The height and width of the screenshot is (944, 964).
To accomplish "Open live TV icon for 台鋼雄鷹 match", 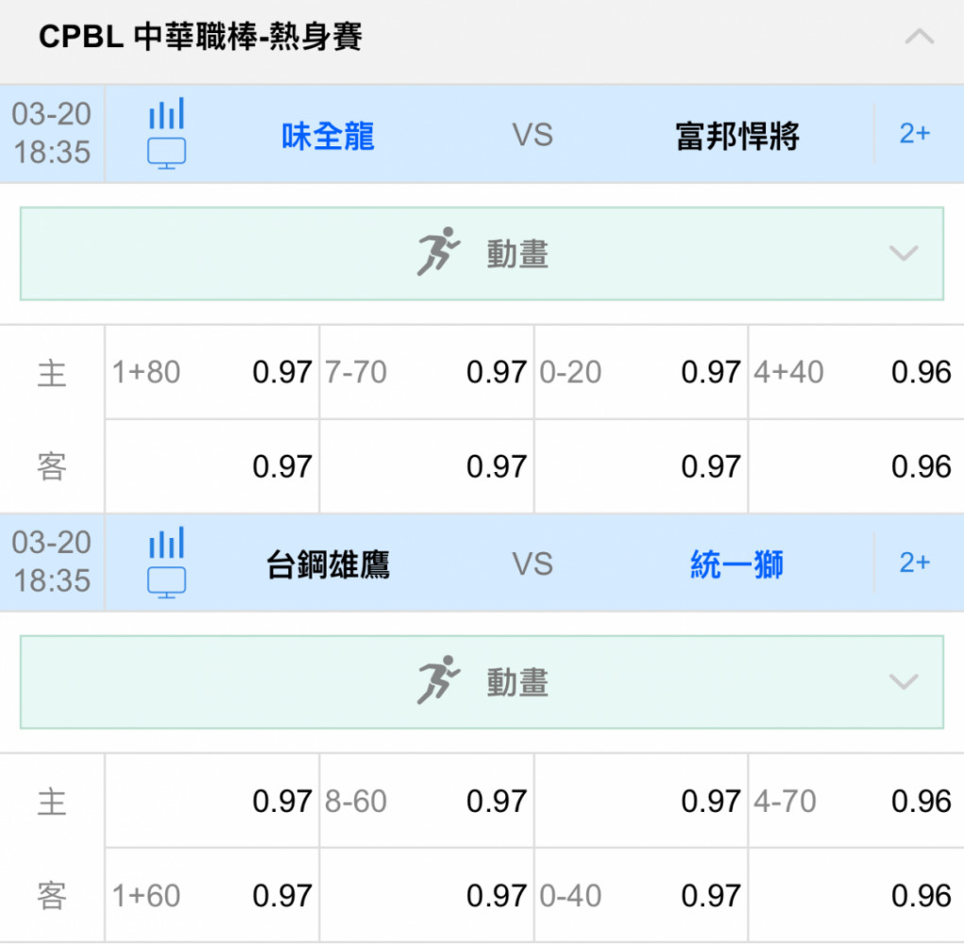I will tap(166, 582).
